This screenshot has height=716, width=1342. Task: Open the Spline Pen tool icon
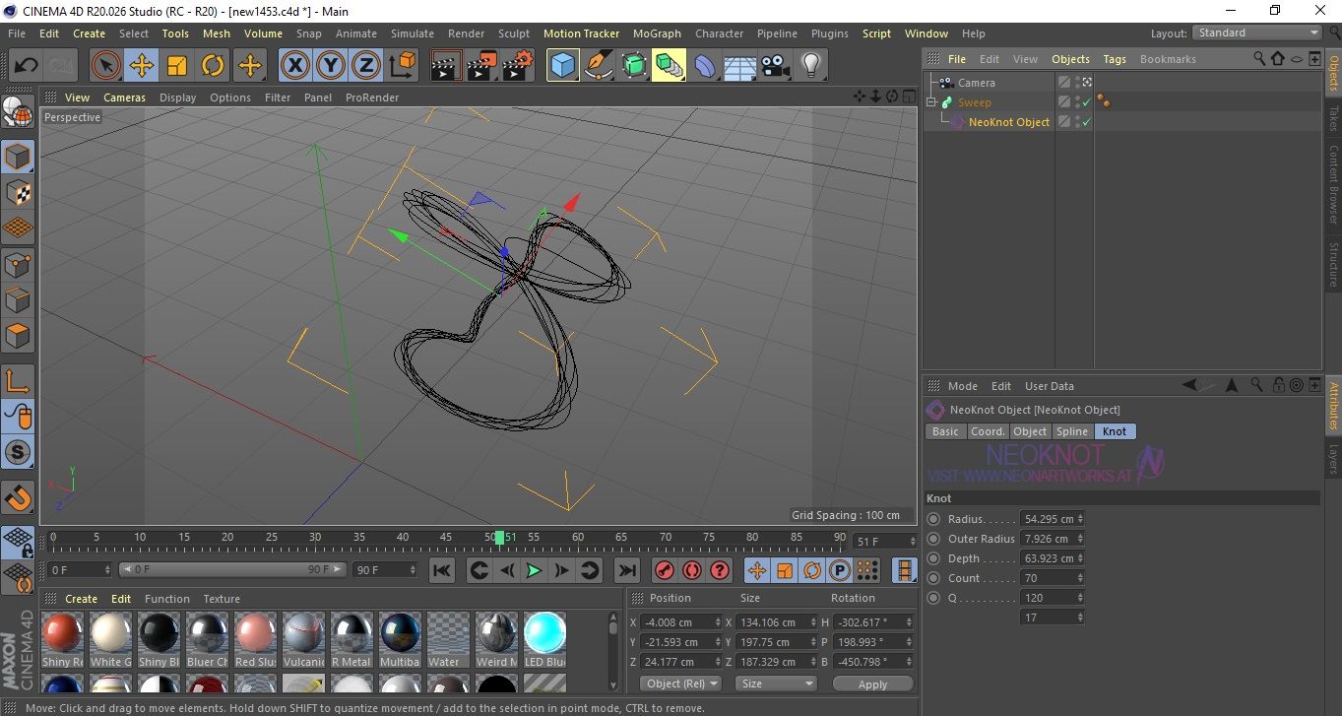pyautogui.click(x=599, y=66)
